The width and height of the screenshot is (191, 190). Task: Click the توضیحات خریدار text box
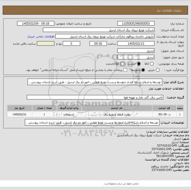92,123
